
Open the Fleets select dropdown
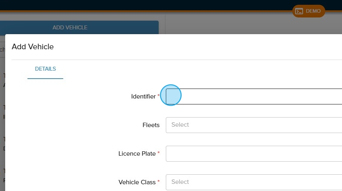coord(255,125)
